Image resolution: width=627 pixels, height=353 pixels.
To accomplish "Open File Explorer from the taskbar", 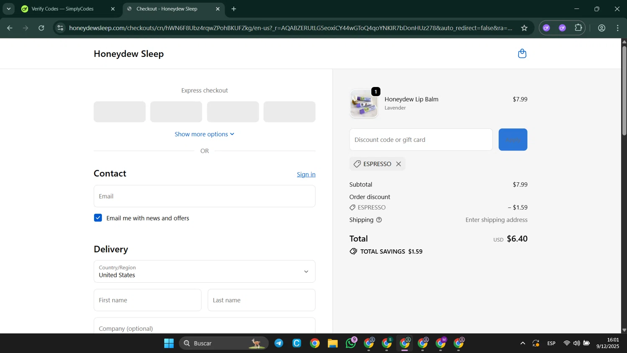I will point(333,343).
